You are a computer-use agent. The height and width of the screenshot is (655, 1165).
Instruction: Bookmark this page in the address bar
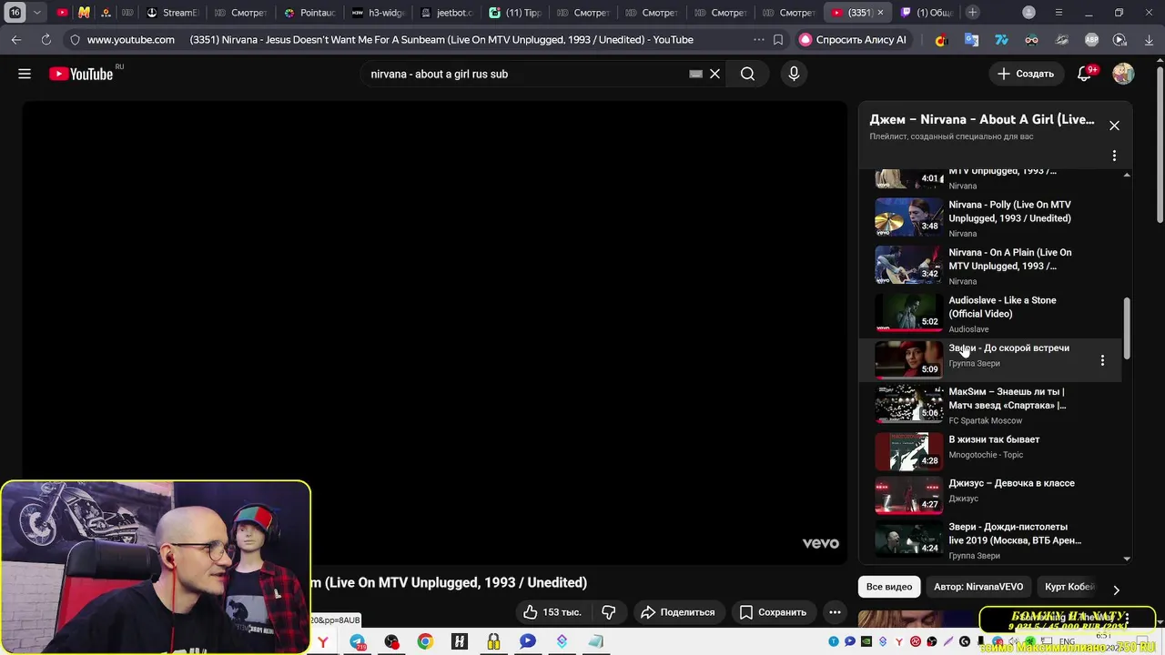(778, 40)
